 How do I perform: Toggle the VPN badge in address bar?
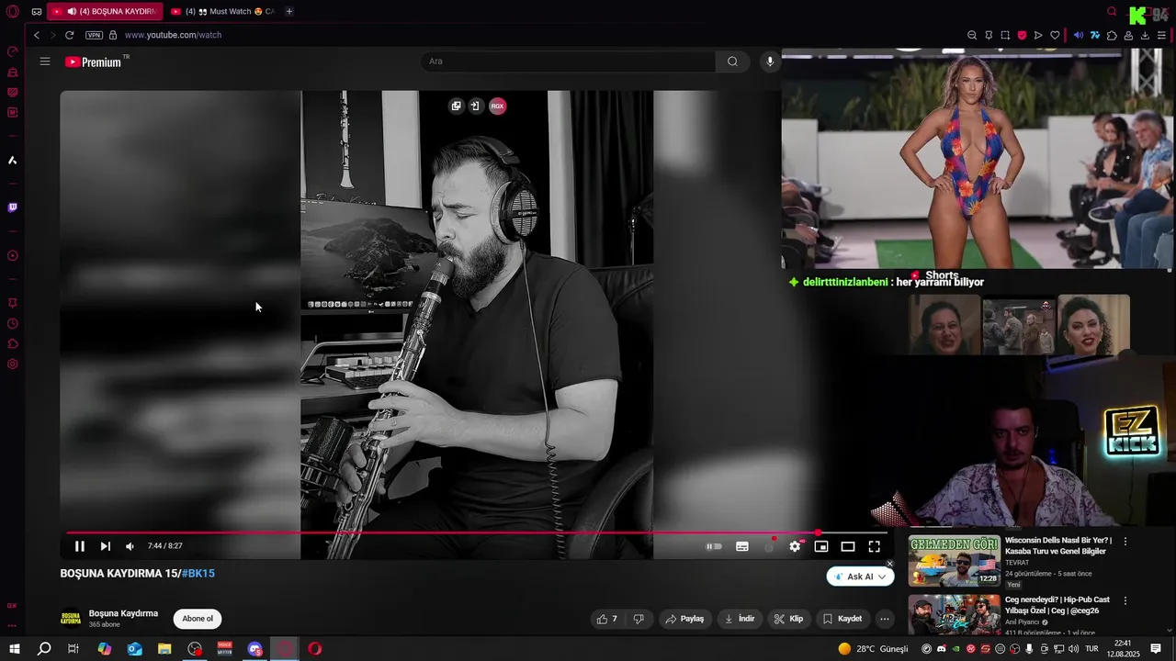tap(94, 35)
